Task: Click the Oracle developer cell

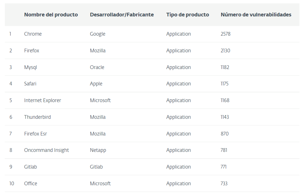Action: (97, 67)
